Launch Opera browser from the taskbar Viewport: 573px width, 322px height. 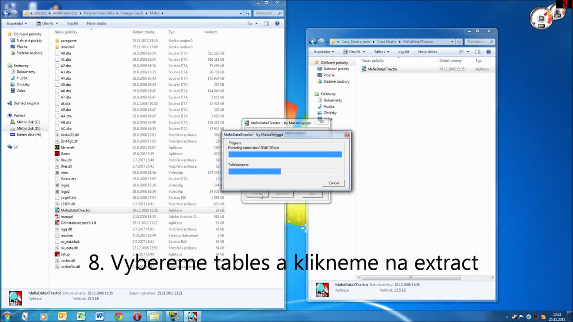(137, 317)
